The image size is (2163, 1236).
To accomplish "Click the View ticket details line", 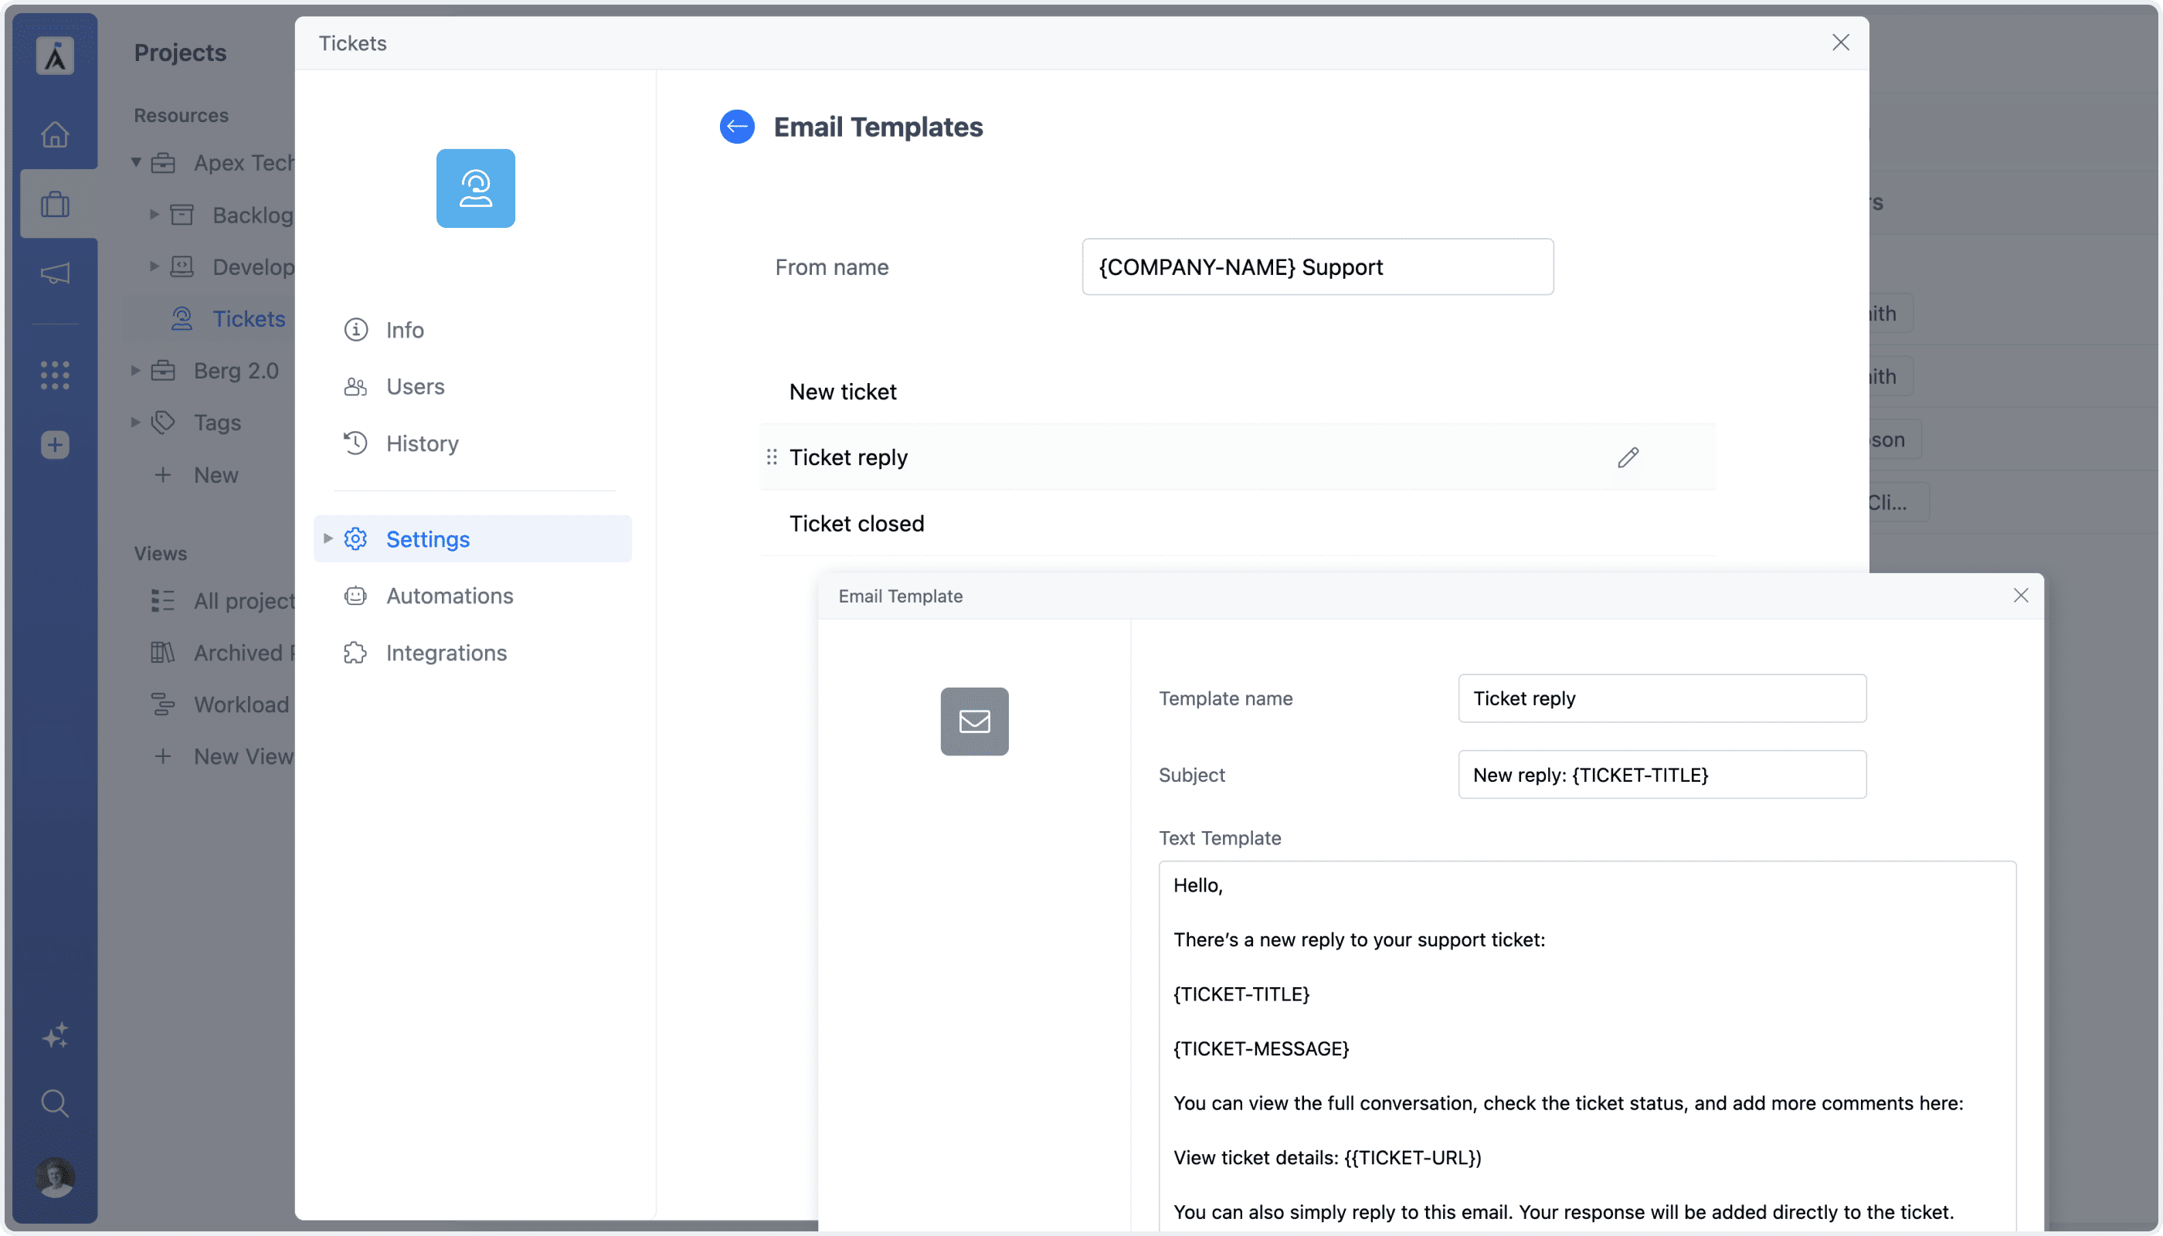I will [x=1327, y=1156].
